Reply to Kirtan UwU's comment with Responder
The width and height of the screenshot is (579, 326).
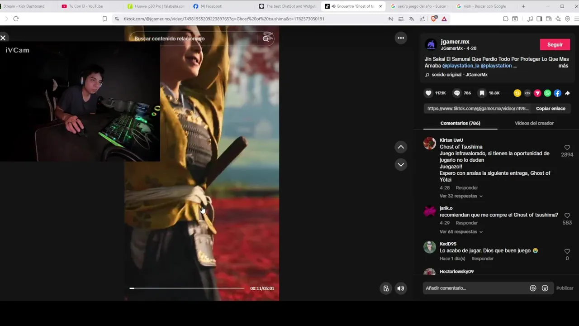[467, 188]
